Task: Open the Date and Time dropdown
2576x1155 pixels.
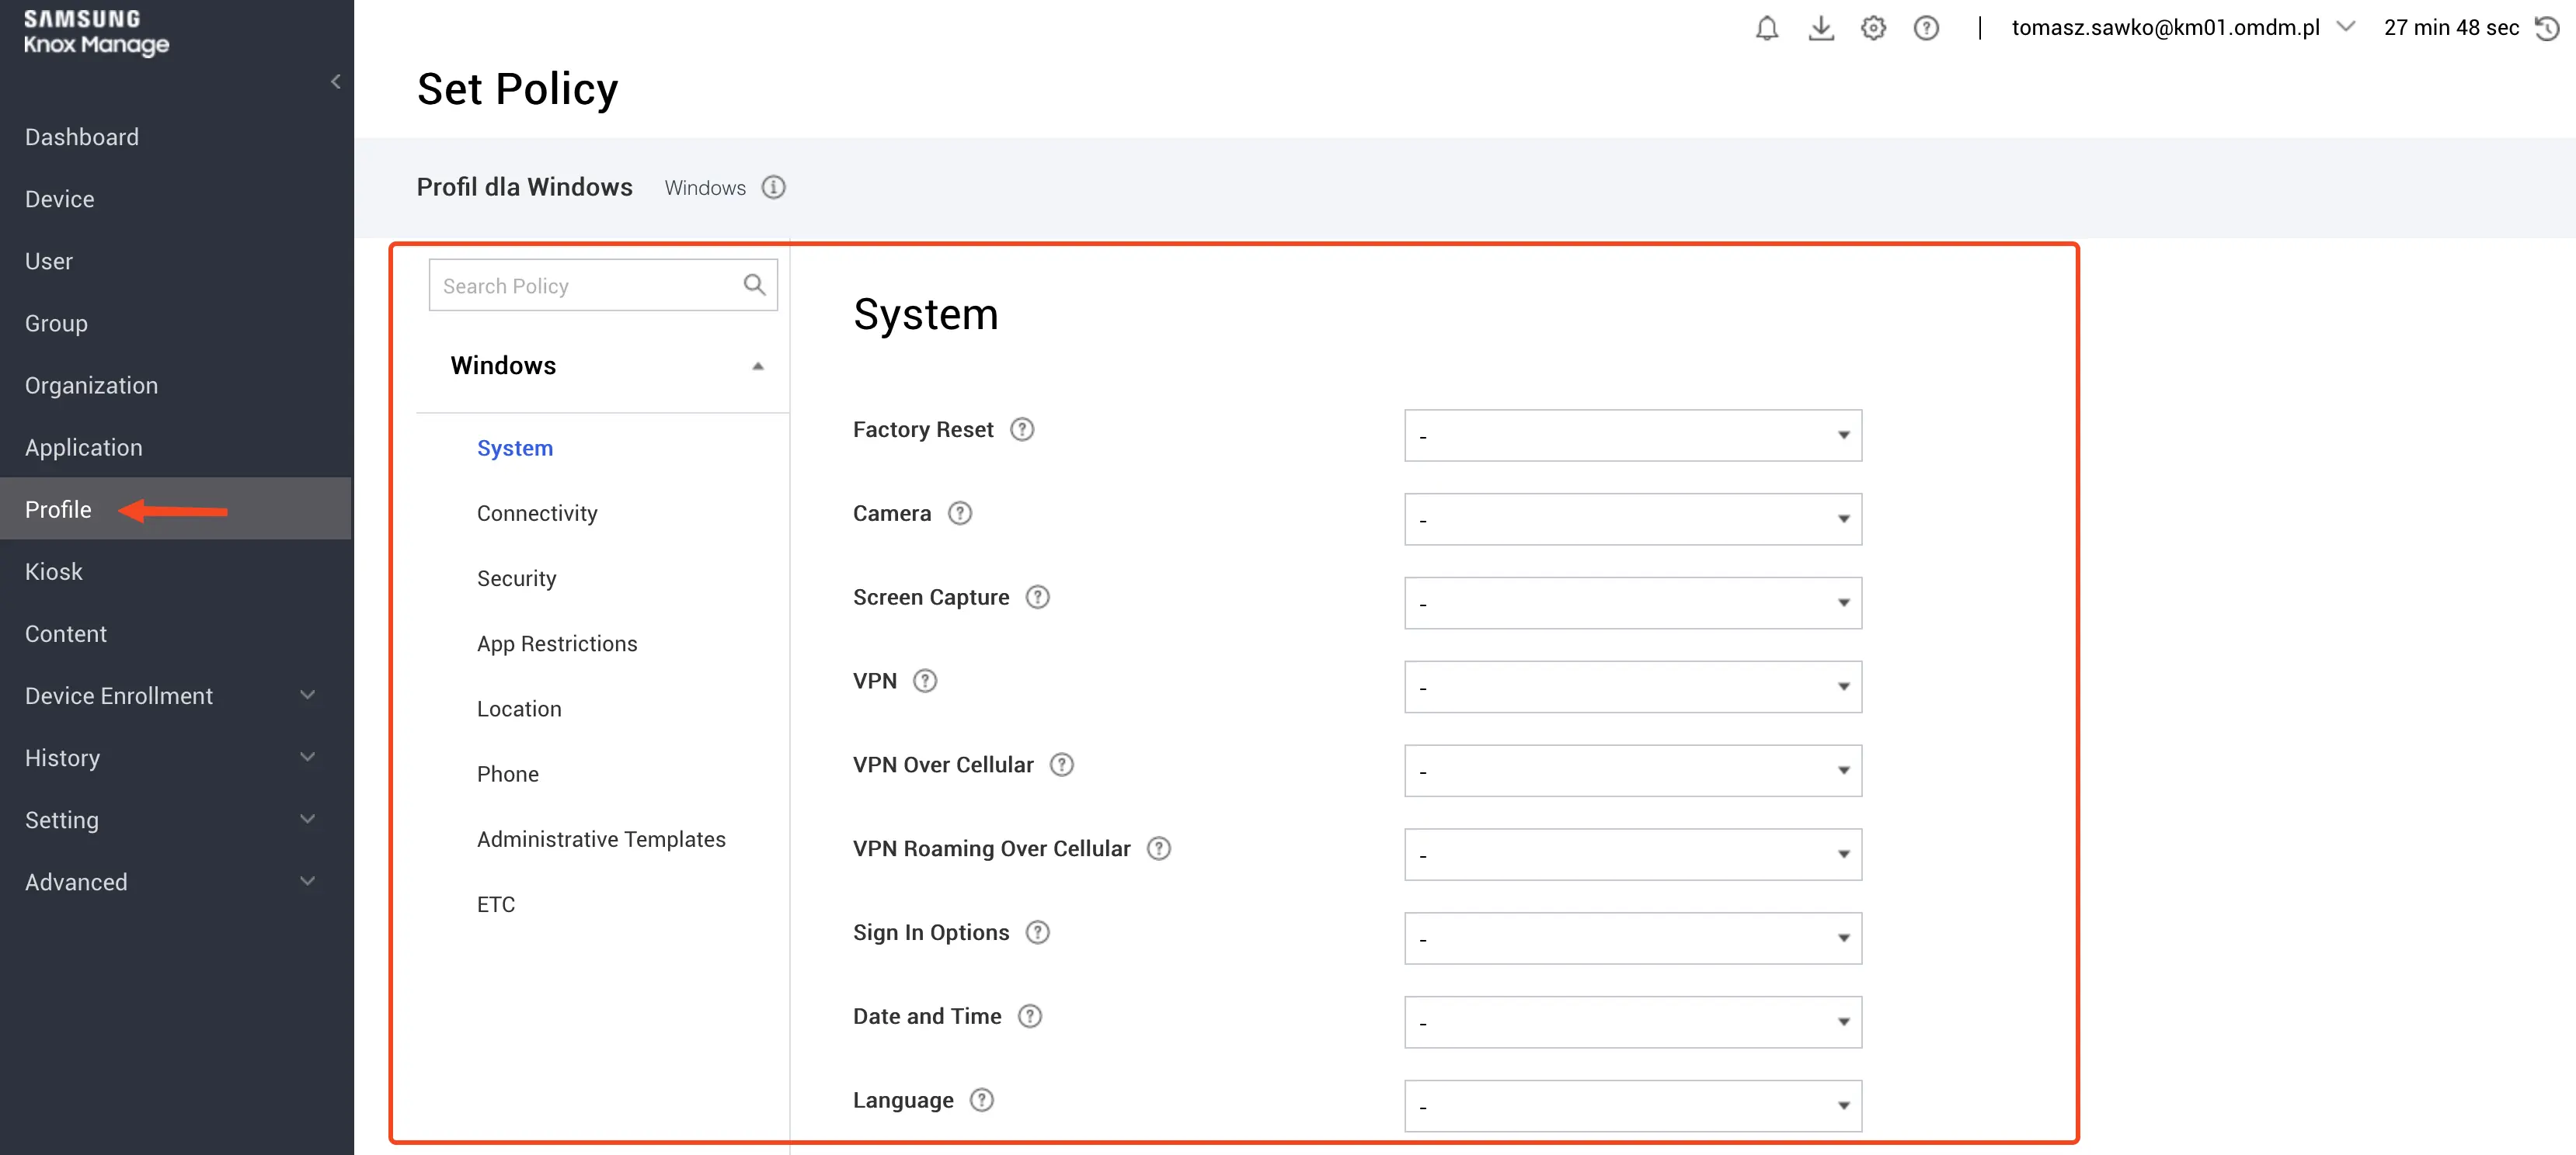Action: pos(1632,1023)
